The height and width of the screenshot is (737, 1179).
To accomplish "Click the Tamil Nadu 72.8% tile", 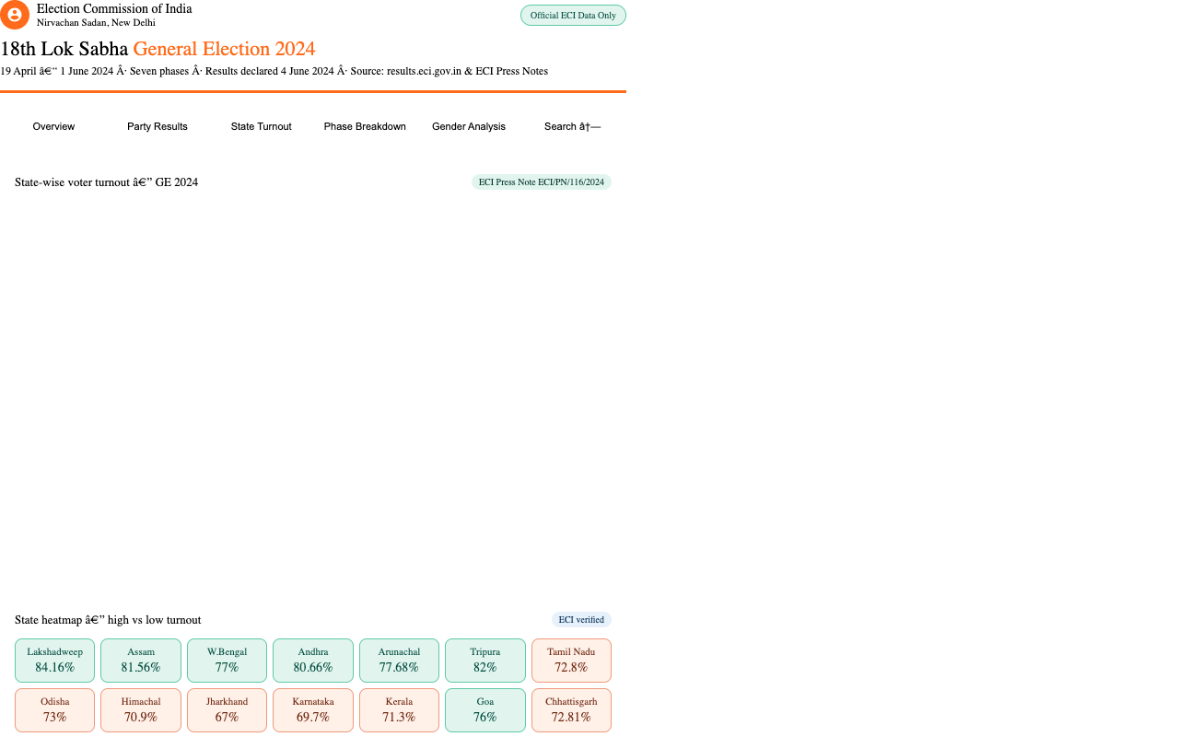I will 571,661.
